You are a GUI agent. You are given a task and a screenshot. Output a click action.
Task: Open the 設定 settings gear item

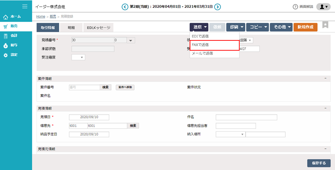14,55
